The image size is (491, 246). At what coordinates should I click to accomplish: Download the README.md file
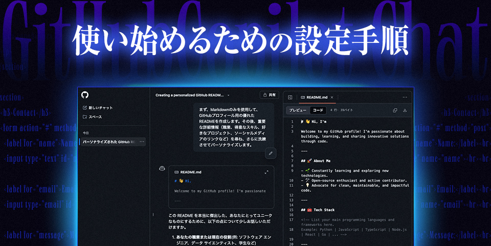coord(405,110)
